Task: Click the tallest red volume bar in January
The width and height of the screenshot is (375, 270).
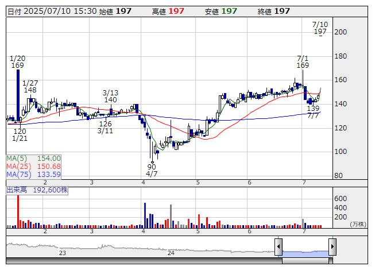Action: 18,211
